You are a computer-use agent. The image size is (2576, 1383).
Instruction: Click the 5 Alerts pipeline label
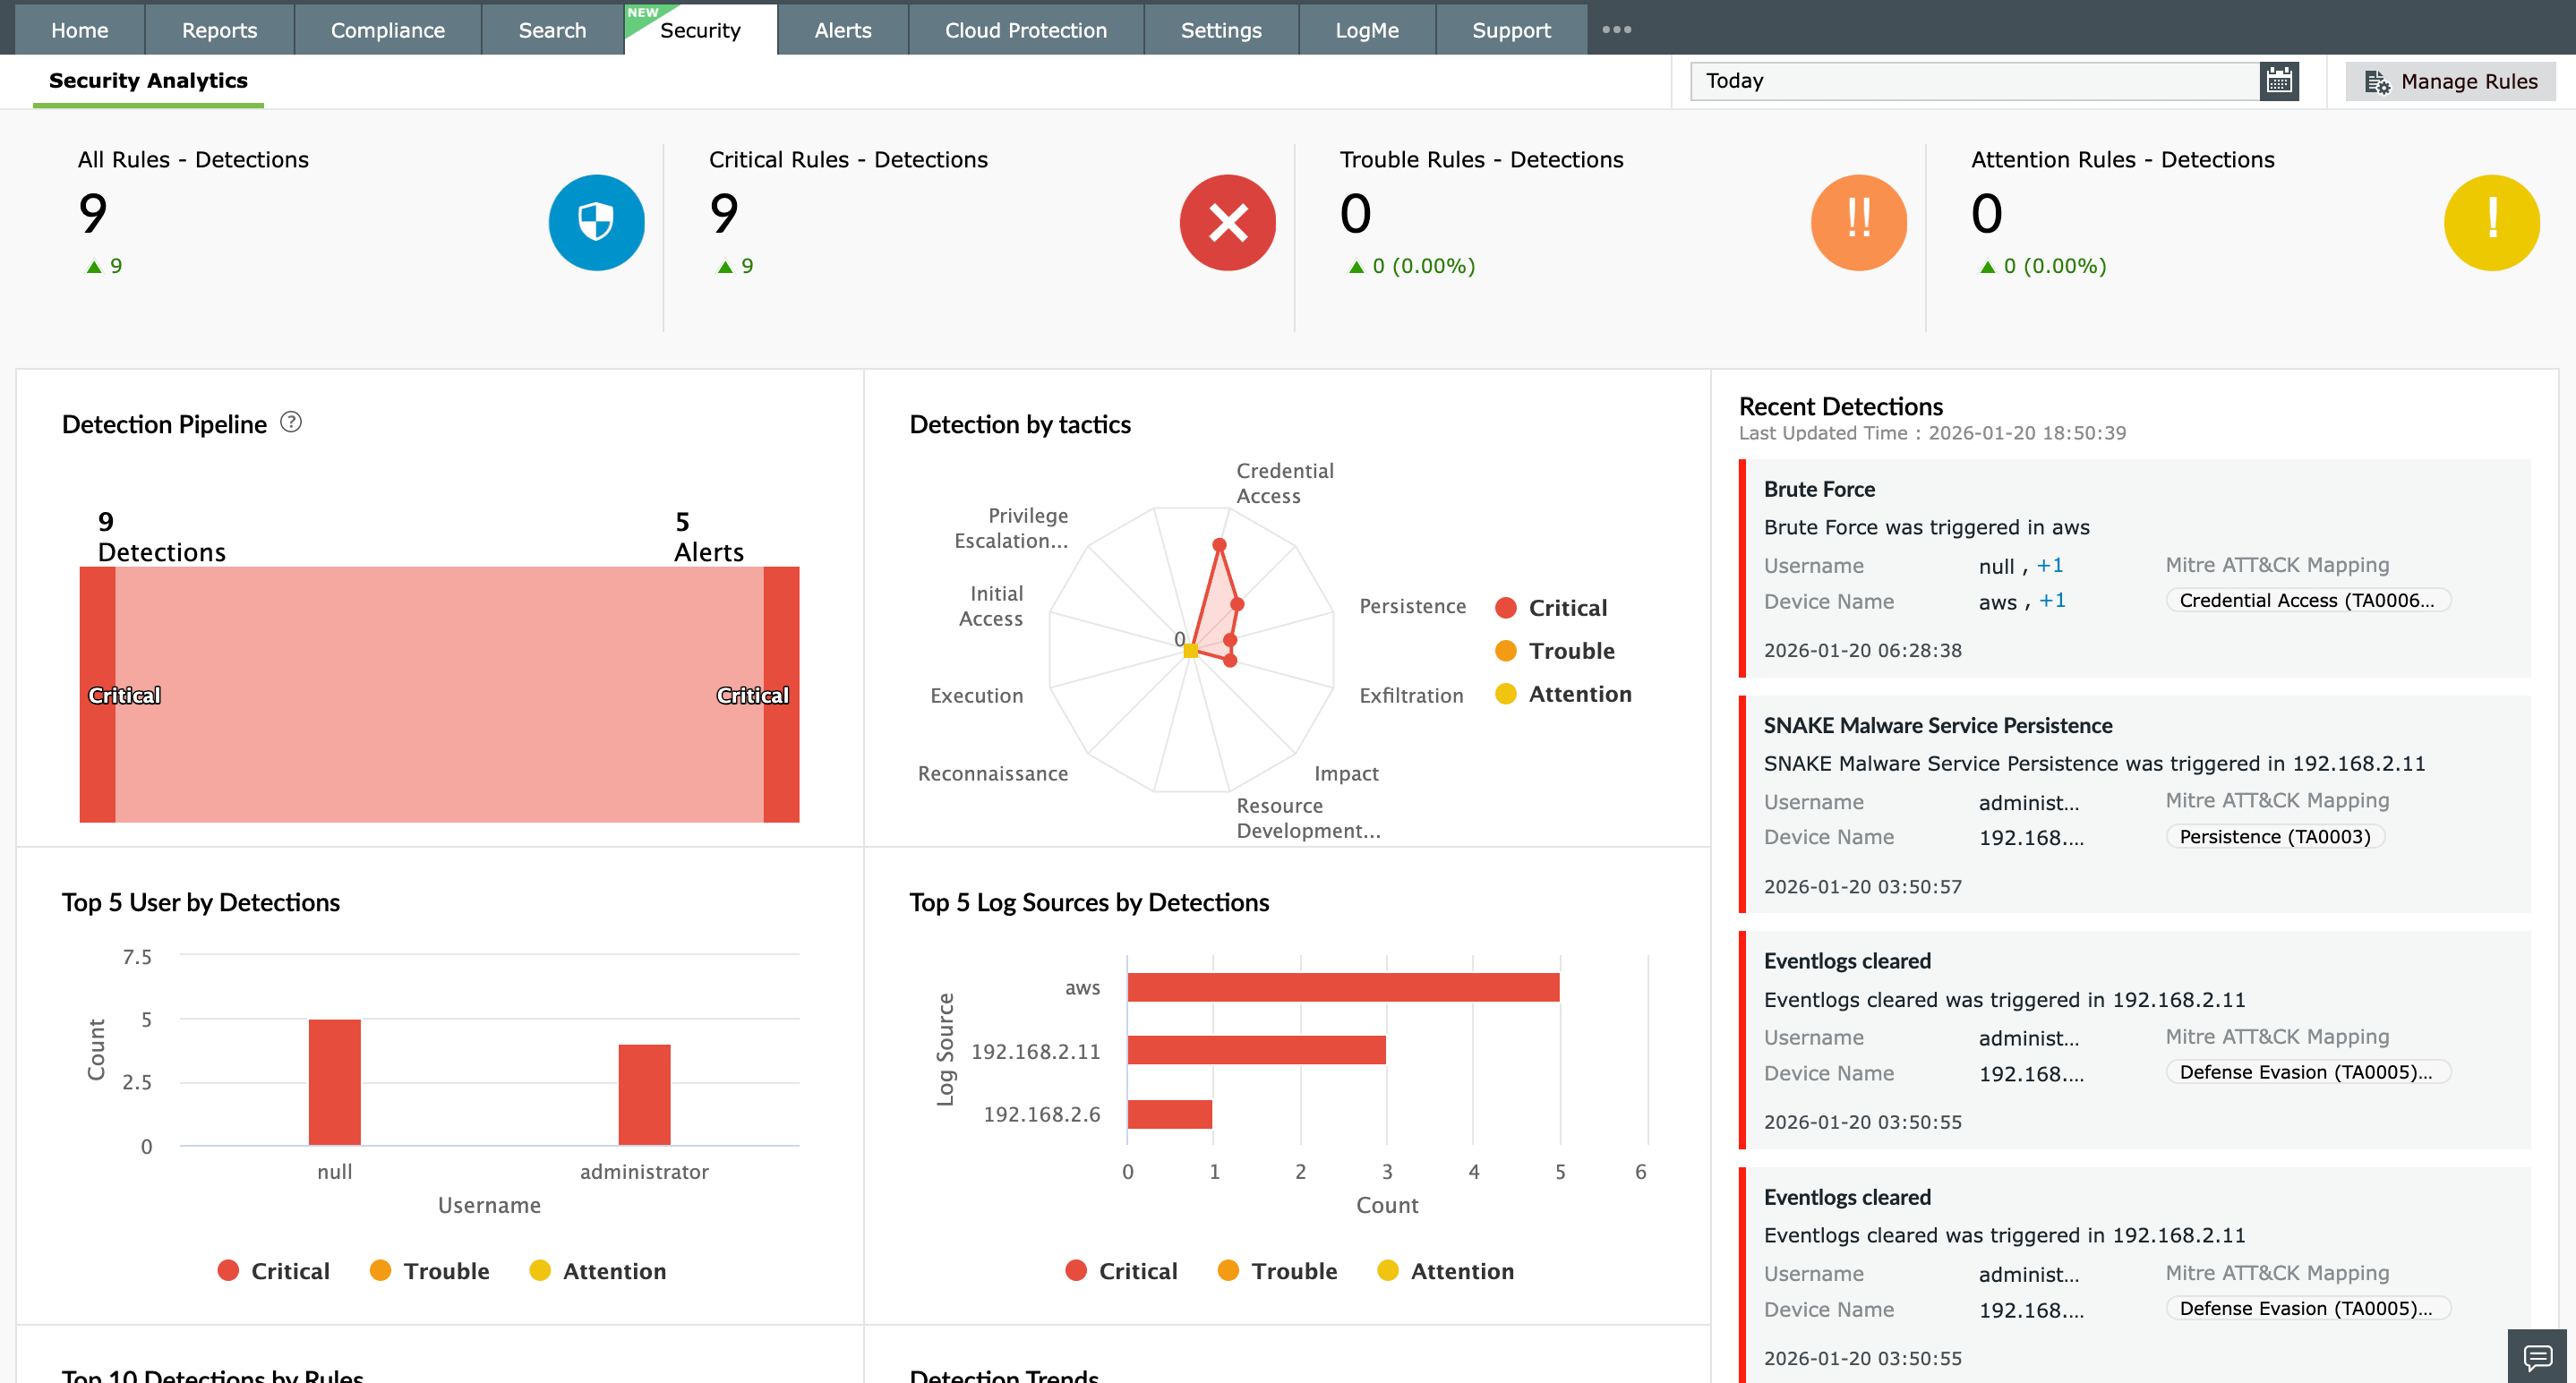709,537
